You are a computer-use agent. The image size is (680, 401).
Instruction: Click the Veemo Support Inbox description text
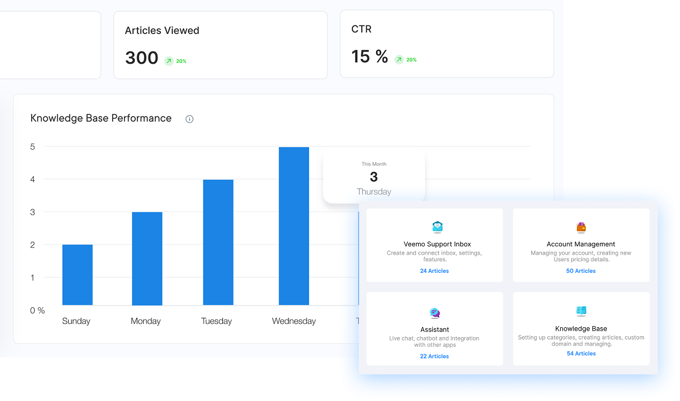(435, 256)
